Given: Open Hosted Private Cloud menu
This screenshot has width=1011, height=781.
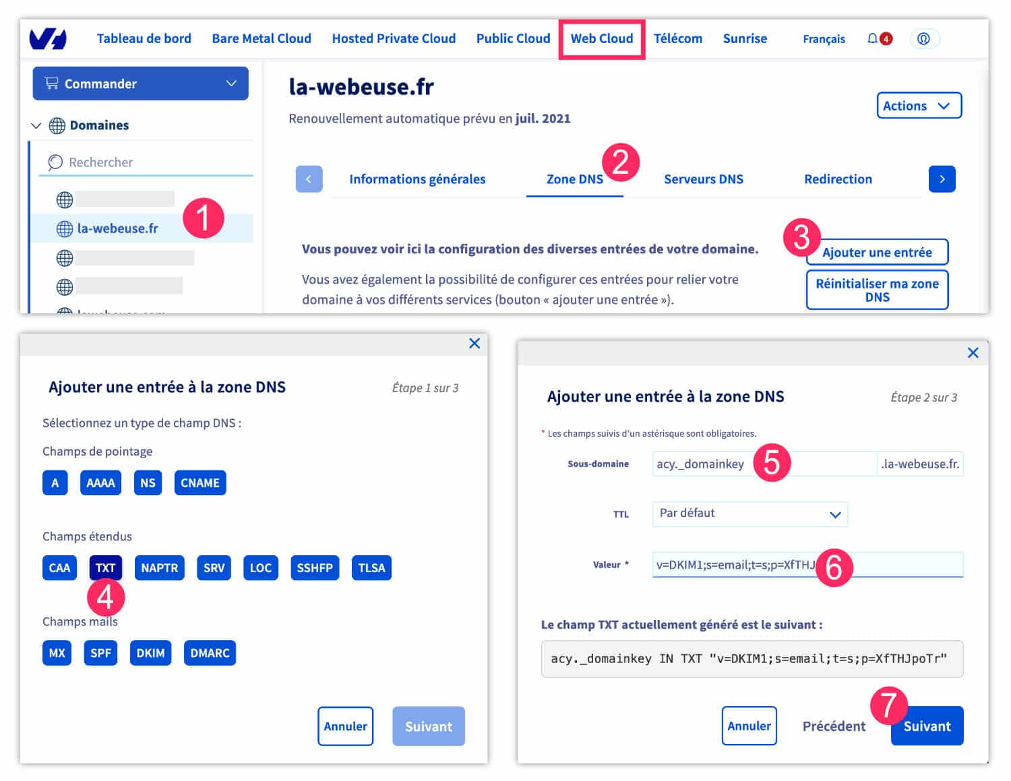Looking at the screenshot, I should coord(394,38).
